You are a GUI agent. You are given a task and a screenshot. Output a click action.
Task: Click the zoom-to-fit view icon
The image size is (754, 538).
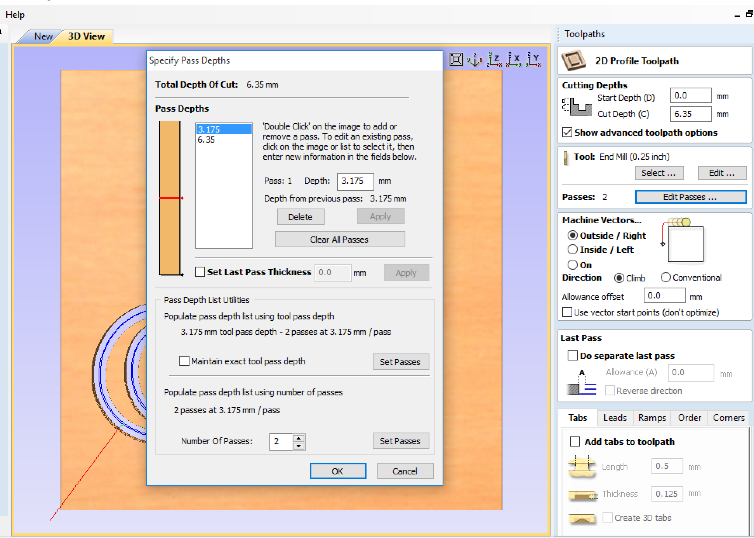coord(456,60)
